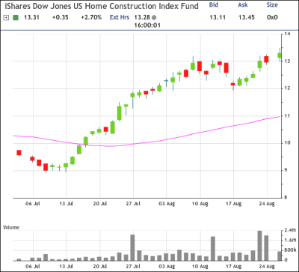Click the 03 Aug price chart date label
299x272 pixels.
tap(167, 204)
